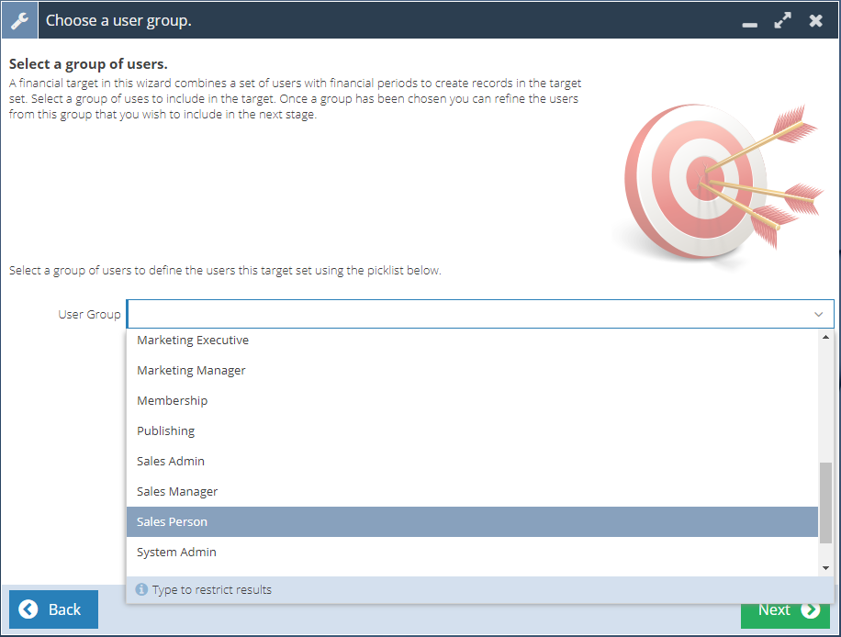Image resolution: width=841 pixels, height=637 pixels.
Task: Click the picklist scrollbar thumb
Action: click(825, 501)
